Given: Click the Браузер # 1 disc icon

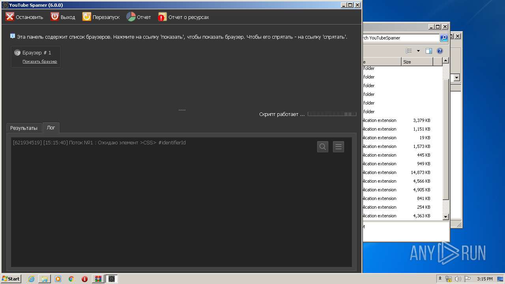Looking at the screenshot, I should 17,52.
